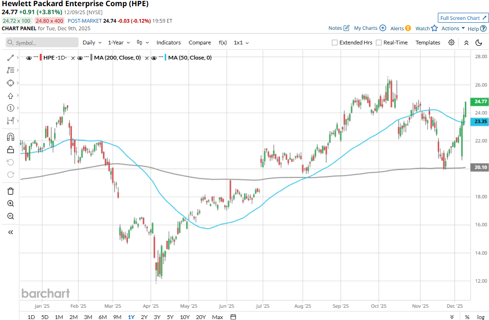489x320 pixels.
Task: Click the Symbol search field
Action: pos(43,43)
